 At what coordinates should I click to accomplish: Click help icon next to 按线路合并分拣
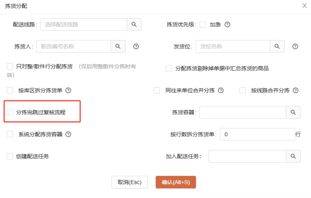[295, 90]
